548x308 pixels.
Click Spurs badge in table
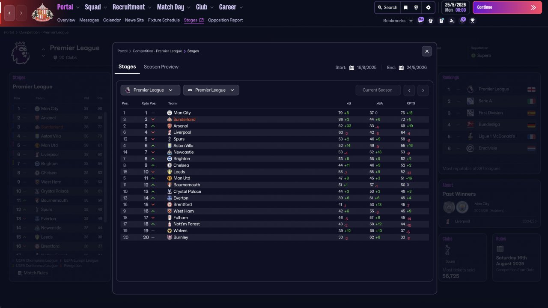click(x=170, y=139)
